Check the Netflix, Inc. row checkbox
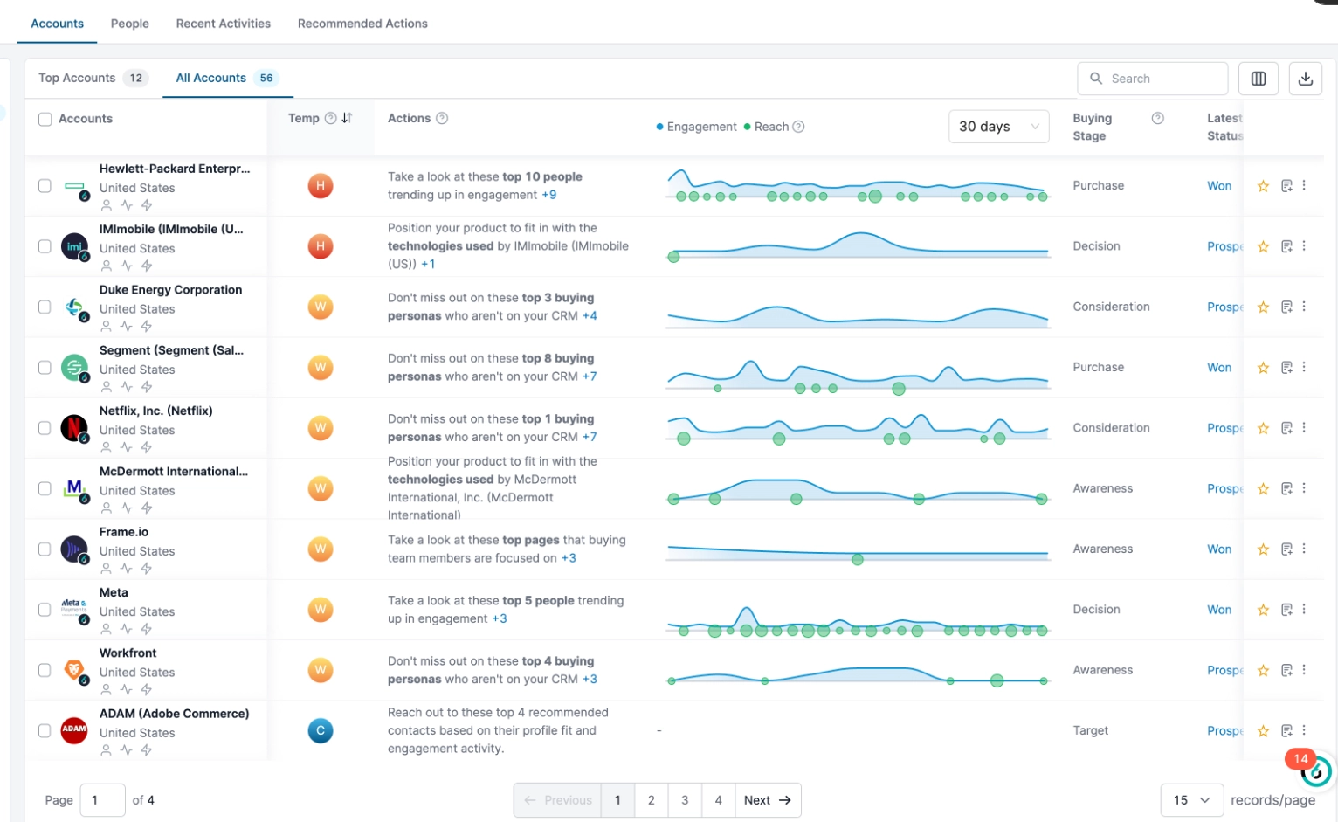 [x=45, y=428]
